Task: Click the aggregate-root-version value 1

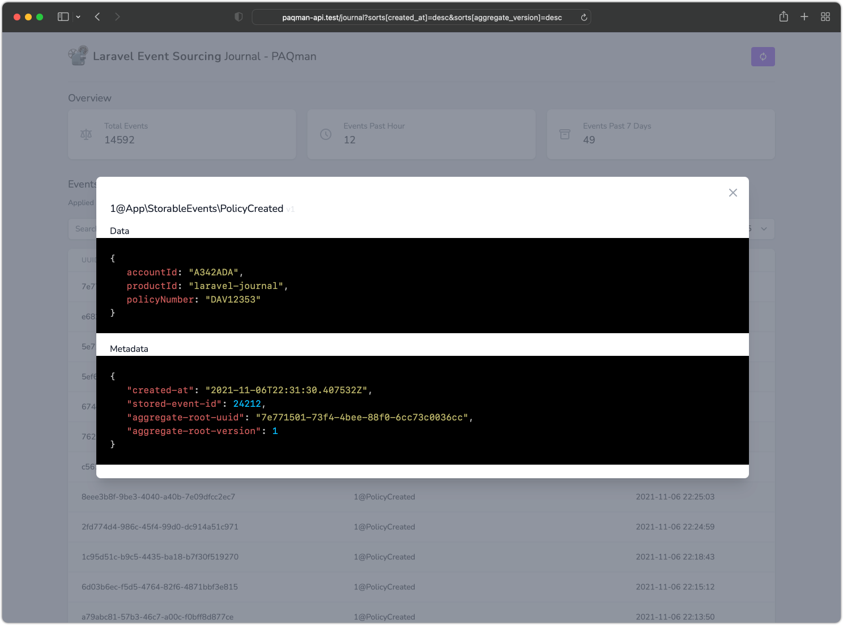Action: (275, 431)
